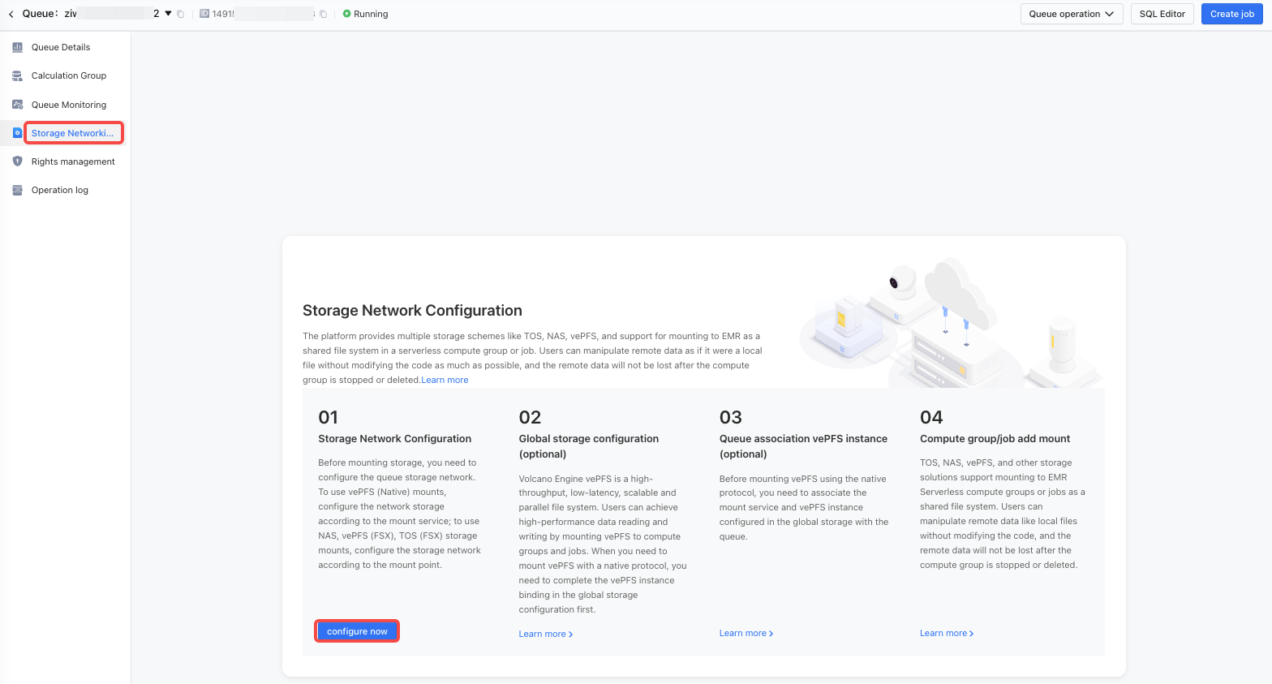
Task: Click the ID badge icon
Action: pyautogui.click(x=204, y=14)
